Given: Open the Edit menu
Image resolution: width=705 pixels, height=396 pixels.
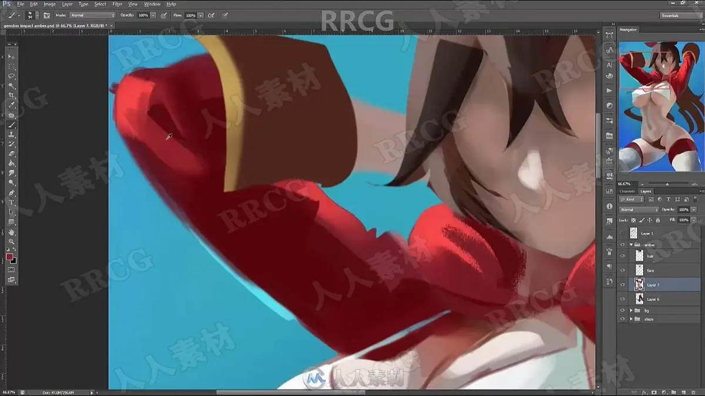Looking at the screenshot, I should 34,4.
